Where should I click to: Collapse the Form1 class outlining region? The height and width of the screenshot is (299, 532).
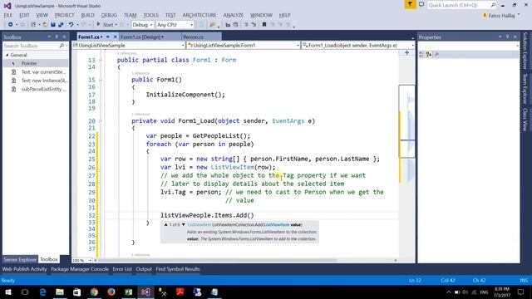[x=101, y=60]
